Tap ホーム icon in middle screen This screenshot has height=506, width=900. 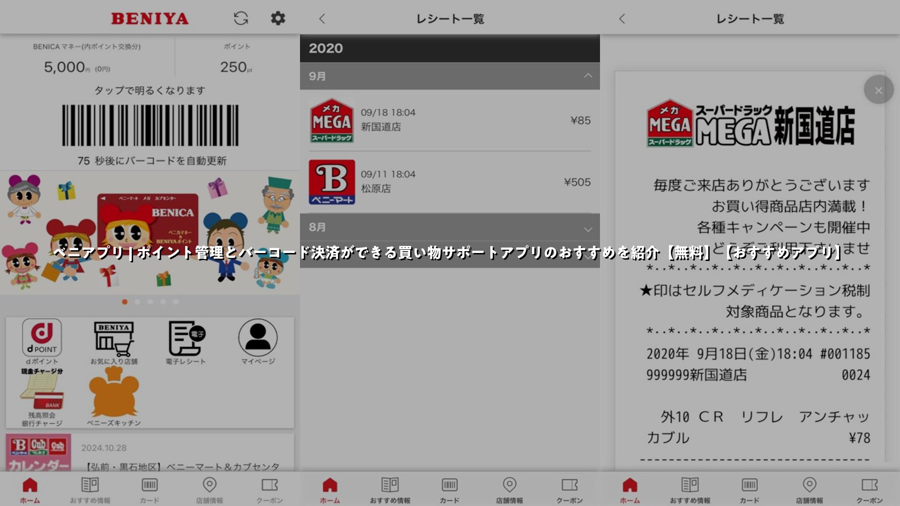330,490
